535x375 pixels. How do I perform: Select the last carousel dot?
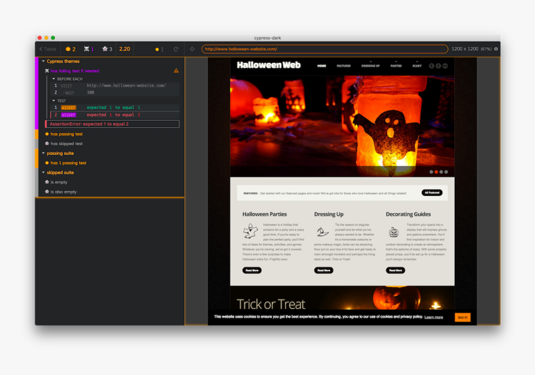(446, 172)
